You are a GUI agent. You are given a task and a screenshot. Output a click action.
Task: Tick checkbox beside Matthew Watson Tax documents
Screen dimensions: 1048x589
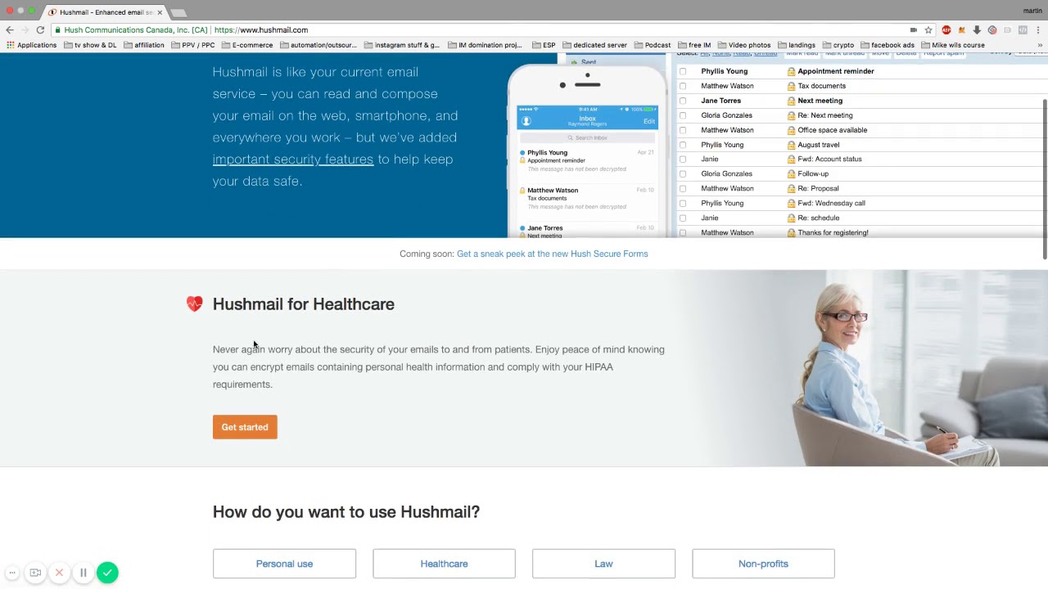tap(683, 86)
